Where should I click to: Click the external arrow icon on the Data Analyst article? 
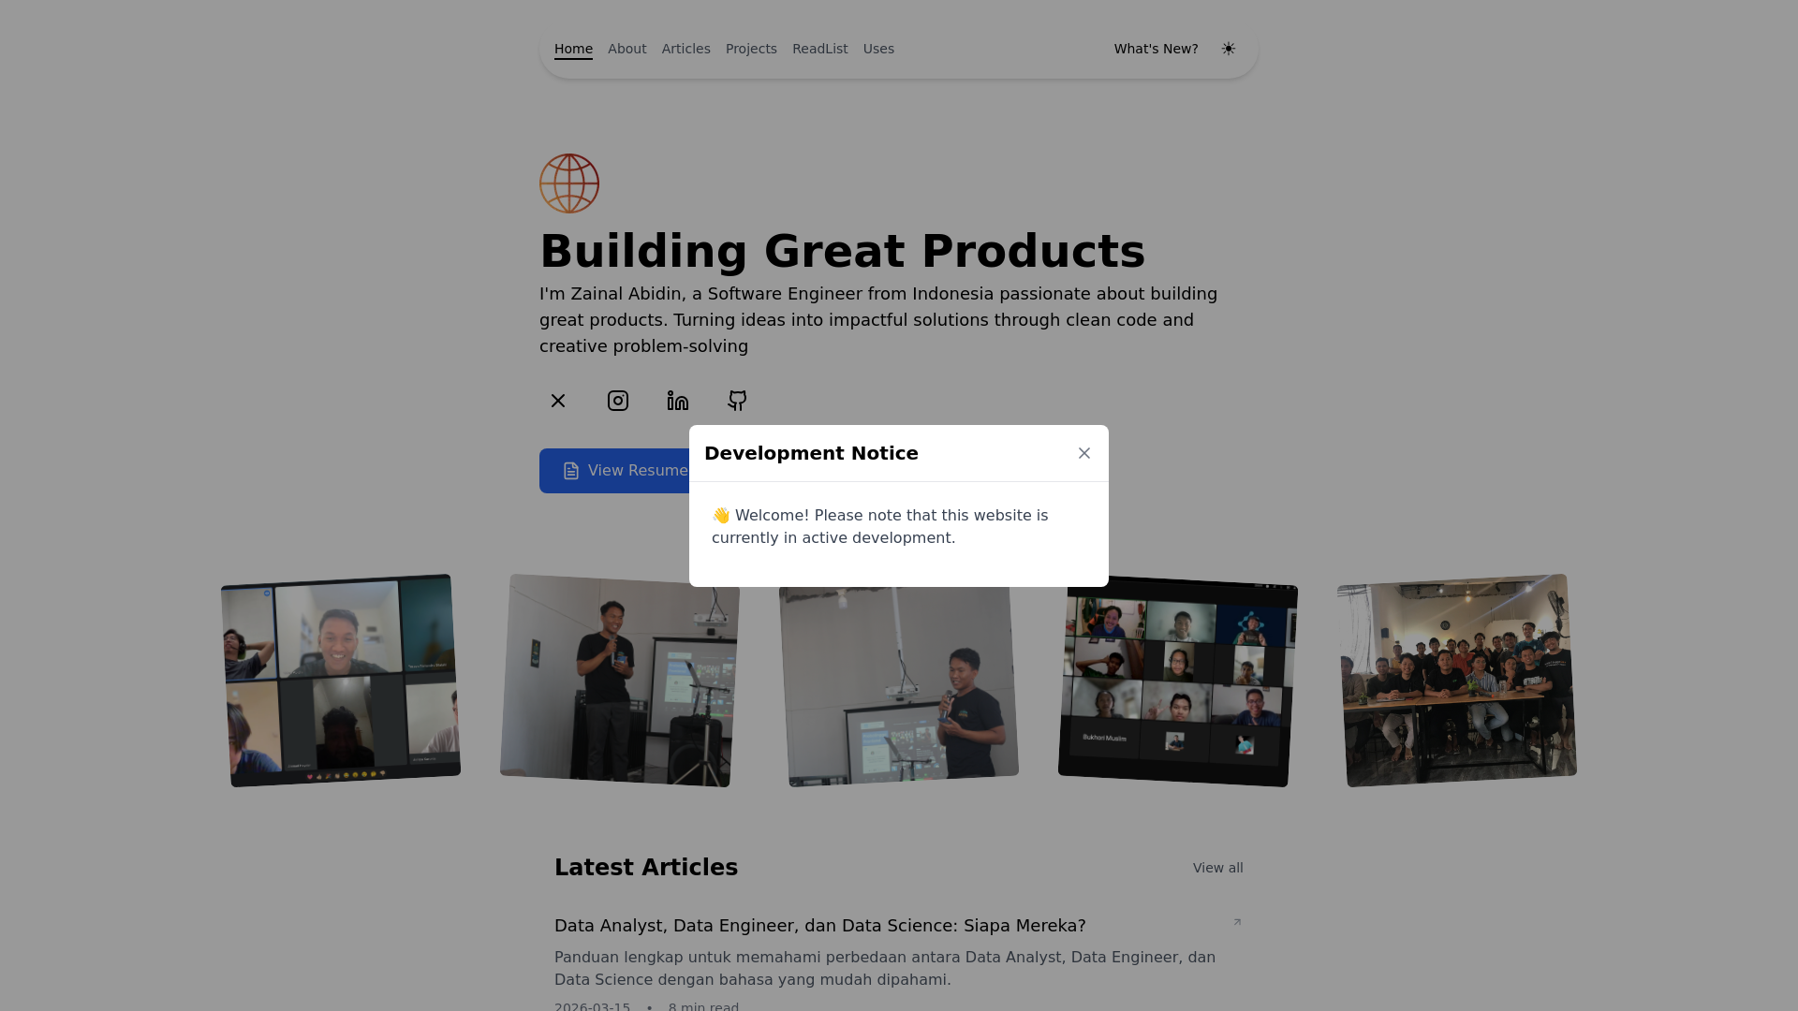pos(1237,922)
